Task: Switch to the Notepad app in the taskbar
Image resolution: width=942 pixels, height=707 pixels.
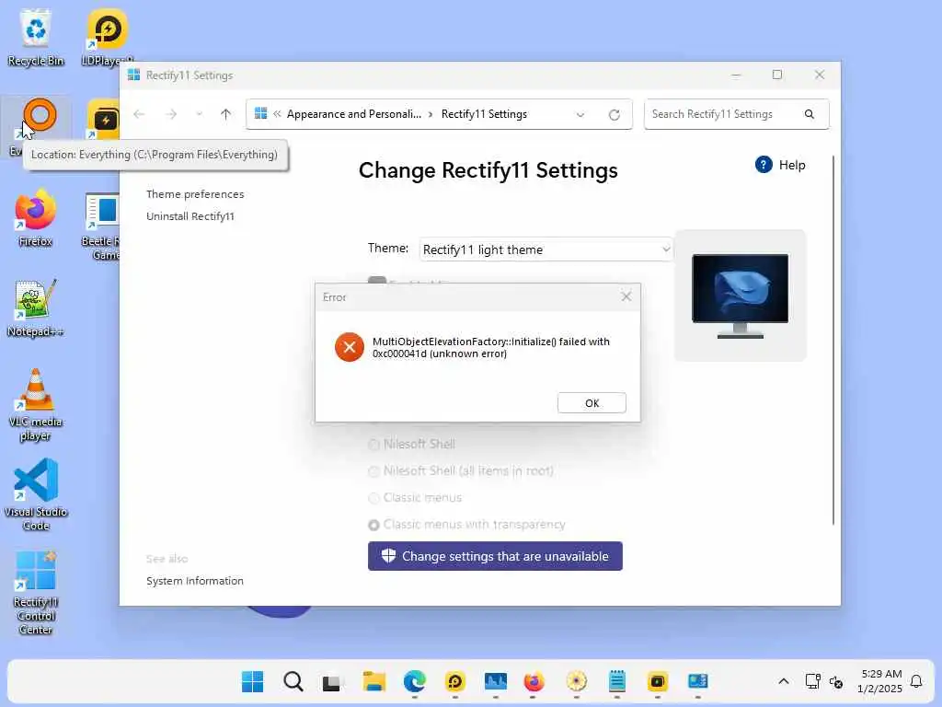Action: point(617,682)
